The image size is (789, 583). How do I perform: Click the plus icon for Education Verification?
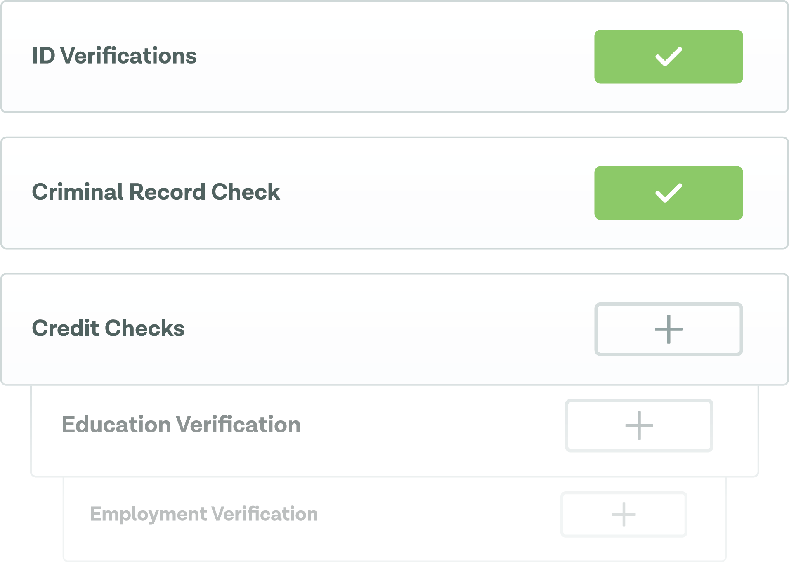tap(639, 425)
